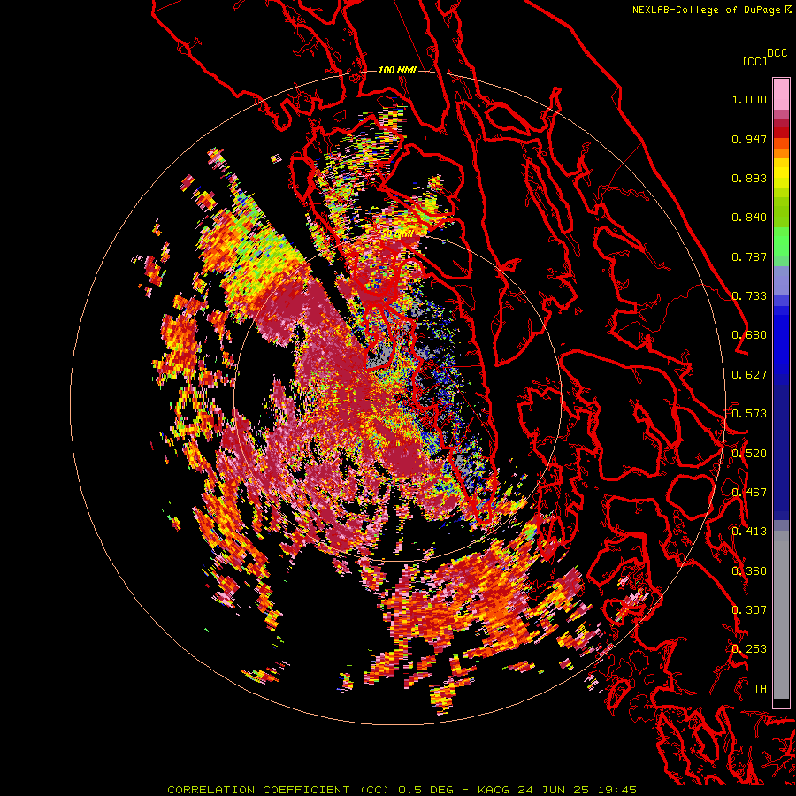
Task: Click the Correlation Coefficient caption at bottom
Action: (x=402, y=790)
